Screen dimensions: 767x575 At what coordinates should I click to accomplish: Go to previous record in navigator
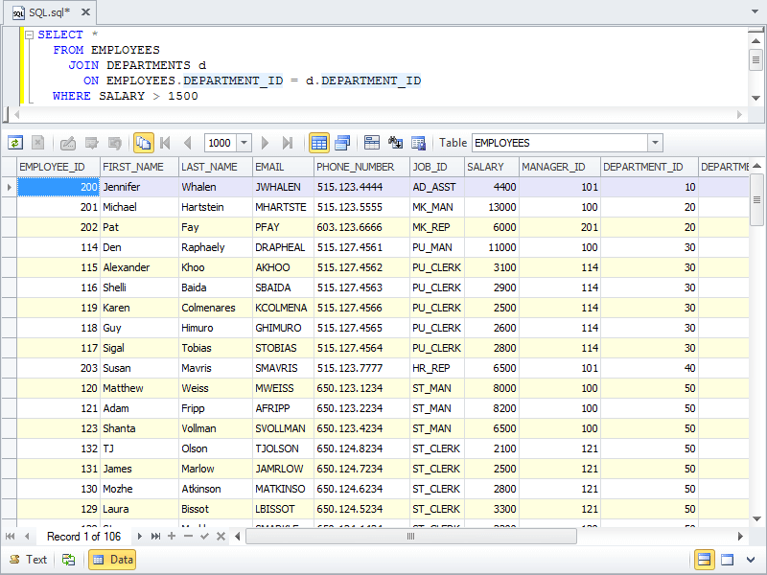pyautogui.click(x=28, y=537)
